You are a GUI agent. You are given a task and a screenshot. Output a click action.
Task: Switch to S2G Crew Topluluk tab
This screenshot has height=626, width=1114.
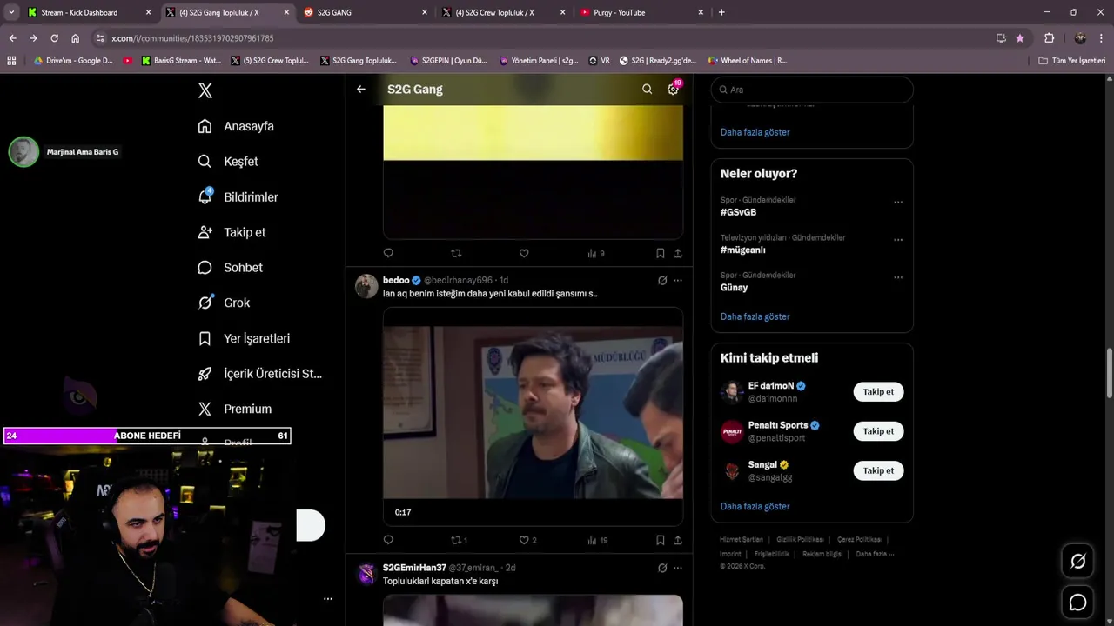pyautogui.click(x=503, y=12)
